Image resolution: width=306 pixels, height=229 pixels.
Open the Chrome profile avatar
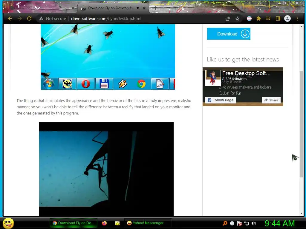287,18
